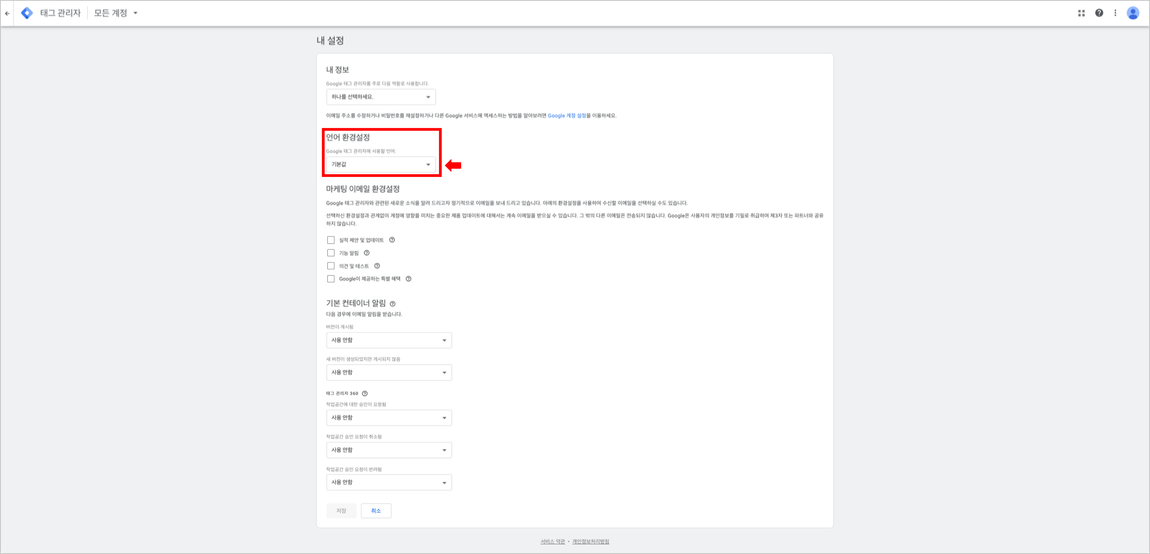Click help icon beside 기본 컨테이너 알림
This screenshot has height=554, width=1150.
coord(393,304)
